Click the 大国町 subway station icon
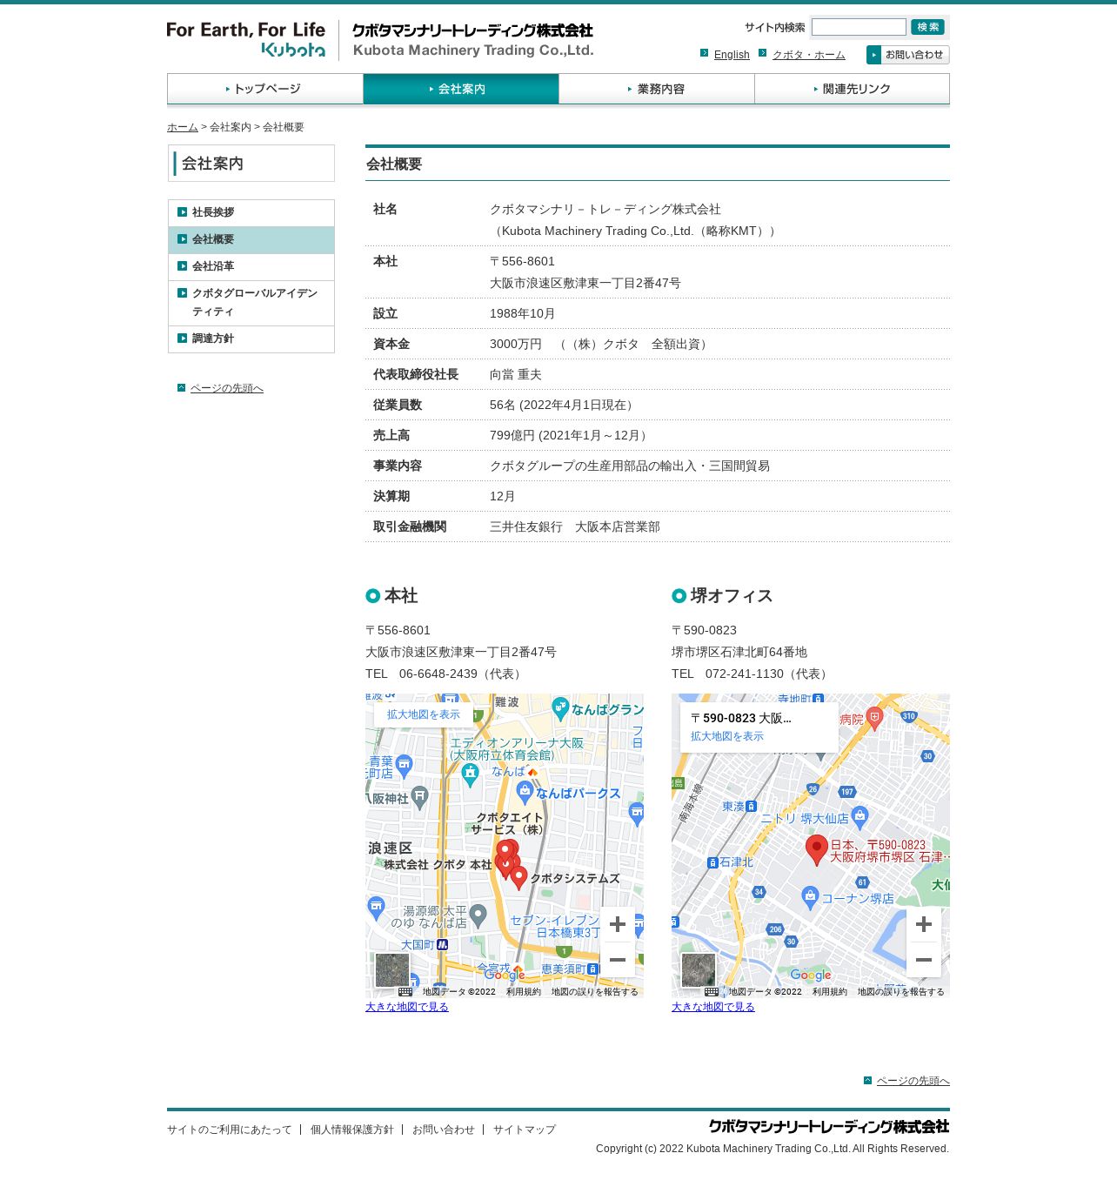Viewport: 1117px width, 1180px height. tap(442, 944)
